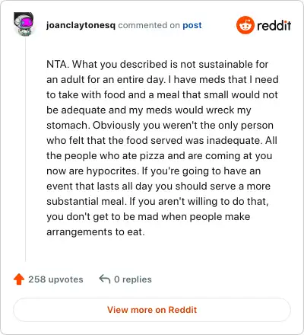The height and width of the screenshot is (335, 304).
Task: Click the joanclaytonesq user avatar
Action: click(x=24, y=24)
